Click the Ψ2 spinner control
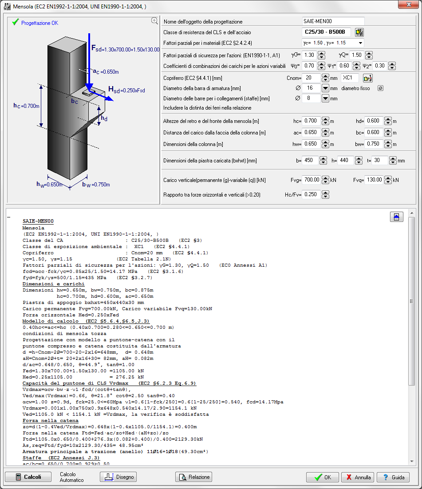This screenshot has height=489, width=422. point(392,66)
